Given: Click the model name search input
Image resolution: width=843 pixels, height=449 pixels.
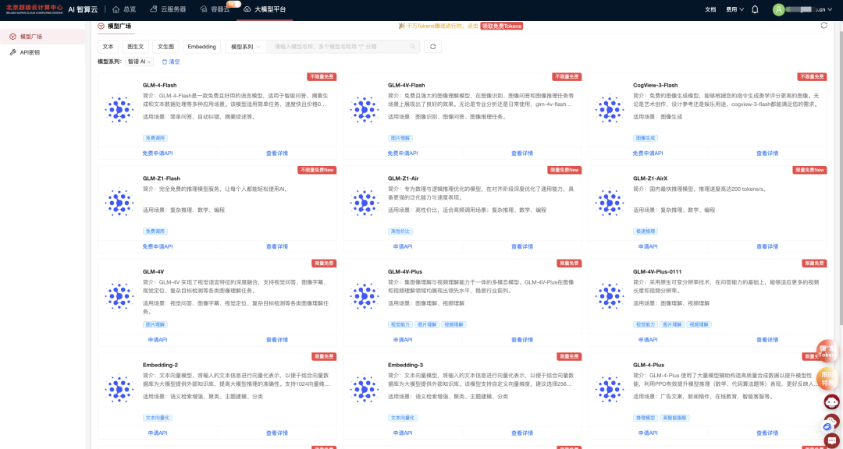Looking at the screenshot, I should pyautogui.click(x=341, y=47).
